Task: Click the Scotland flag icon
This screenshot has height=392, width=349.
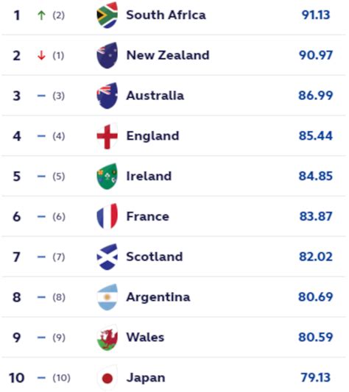Action: click(107, 257)
